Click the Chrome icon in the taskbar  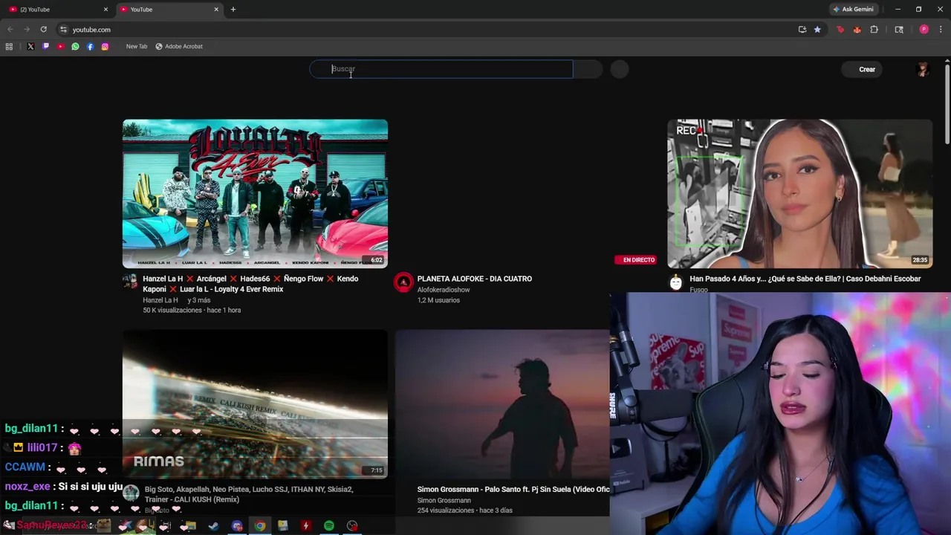[260, 526]
